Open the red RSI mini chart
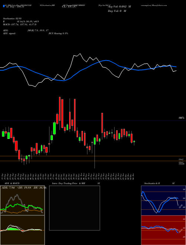Viewport: 186px width, 245px height. point(163,230)
